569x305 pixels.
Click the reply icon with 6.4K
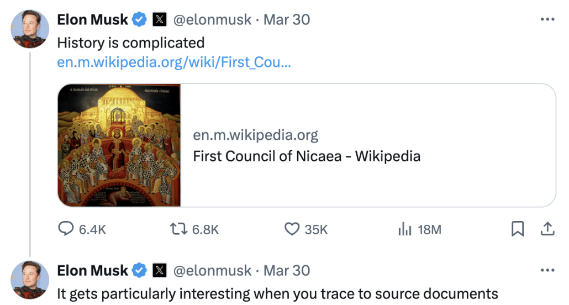point(66,229)
